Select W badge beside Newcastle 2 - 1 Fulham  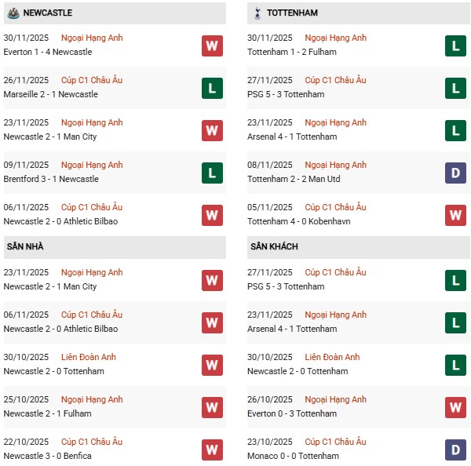(x=212, y=407)
